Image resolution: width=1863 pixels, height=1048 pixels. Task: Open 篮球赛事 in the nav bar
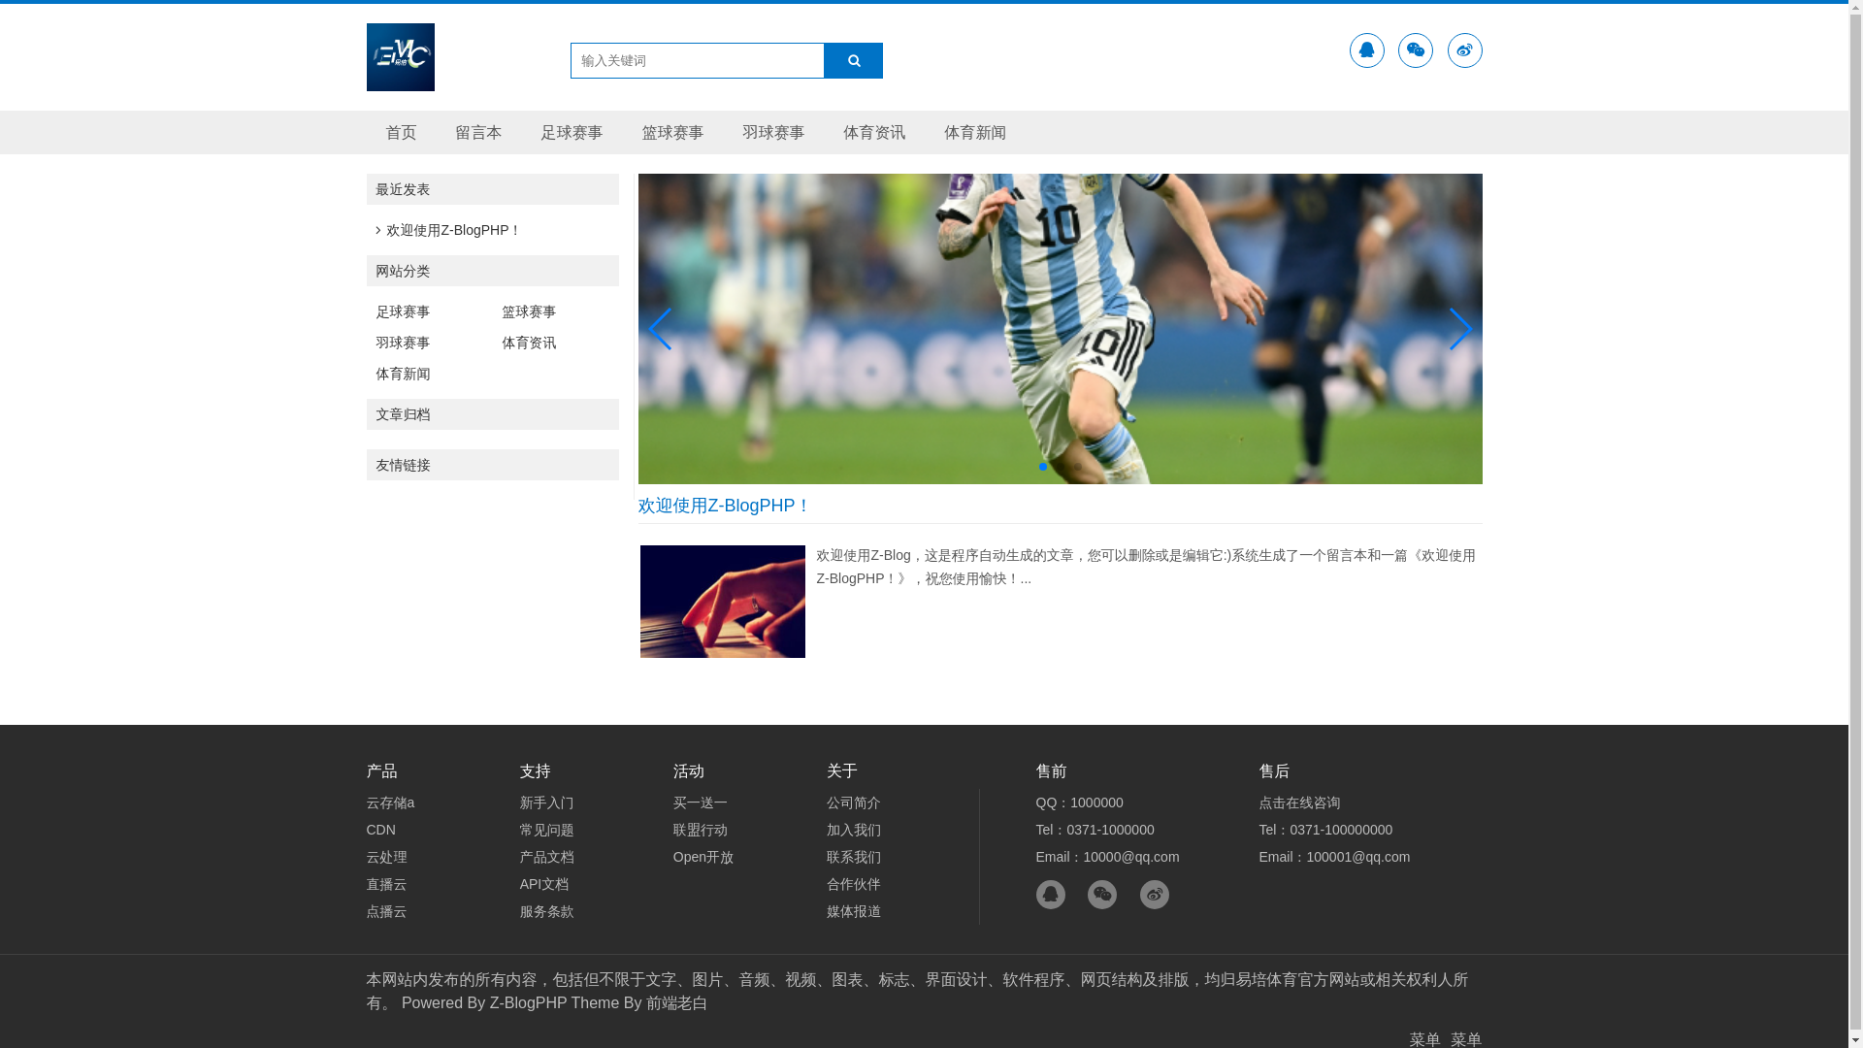coord(672,132)
